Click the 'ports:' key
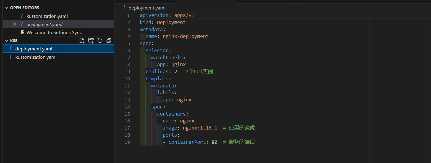The image size is (431, 163). click(x=171, y=135)
